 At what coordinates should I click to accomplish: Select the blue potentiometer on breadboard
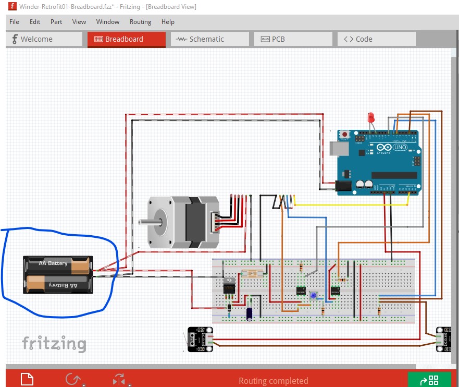tap(313, 295)
